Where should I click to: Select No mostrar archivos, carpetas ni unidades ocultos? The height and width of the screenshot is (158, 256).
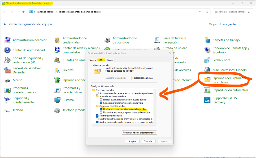pyautogui.click(x=101, y=112)
